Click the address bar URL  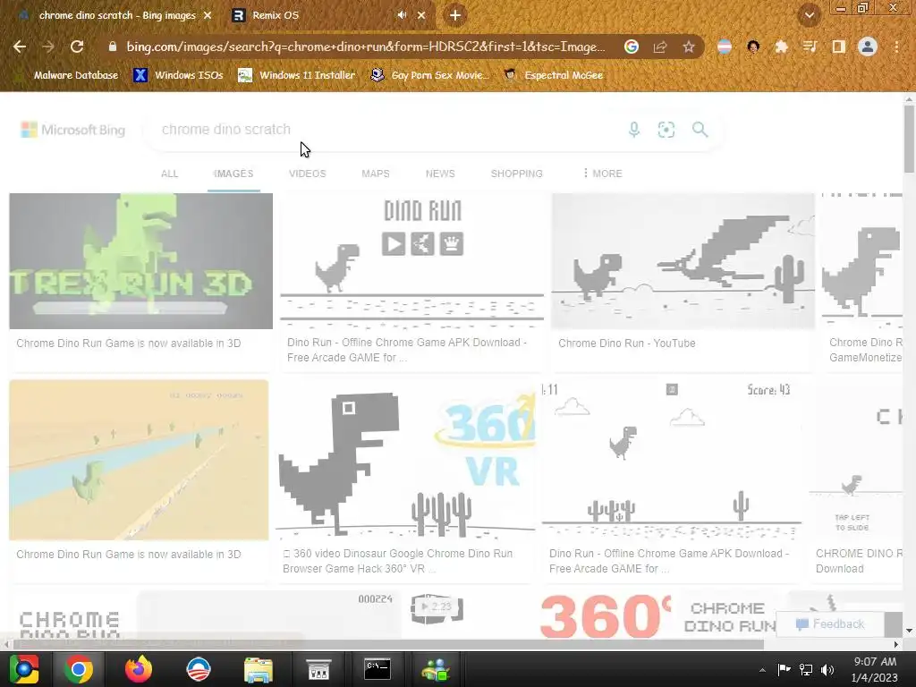[x=366, y=47]
